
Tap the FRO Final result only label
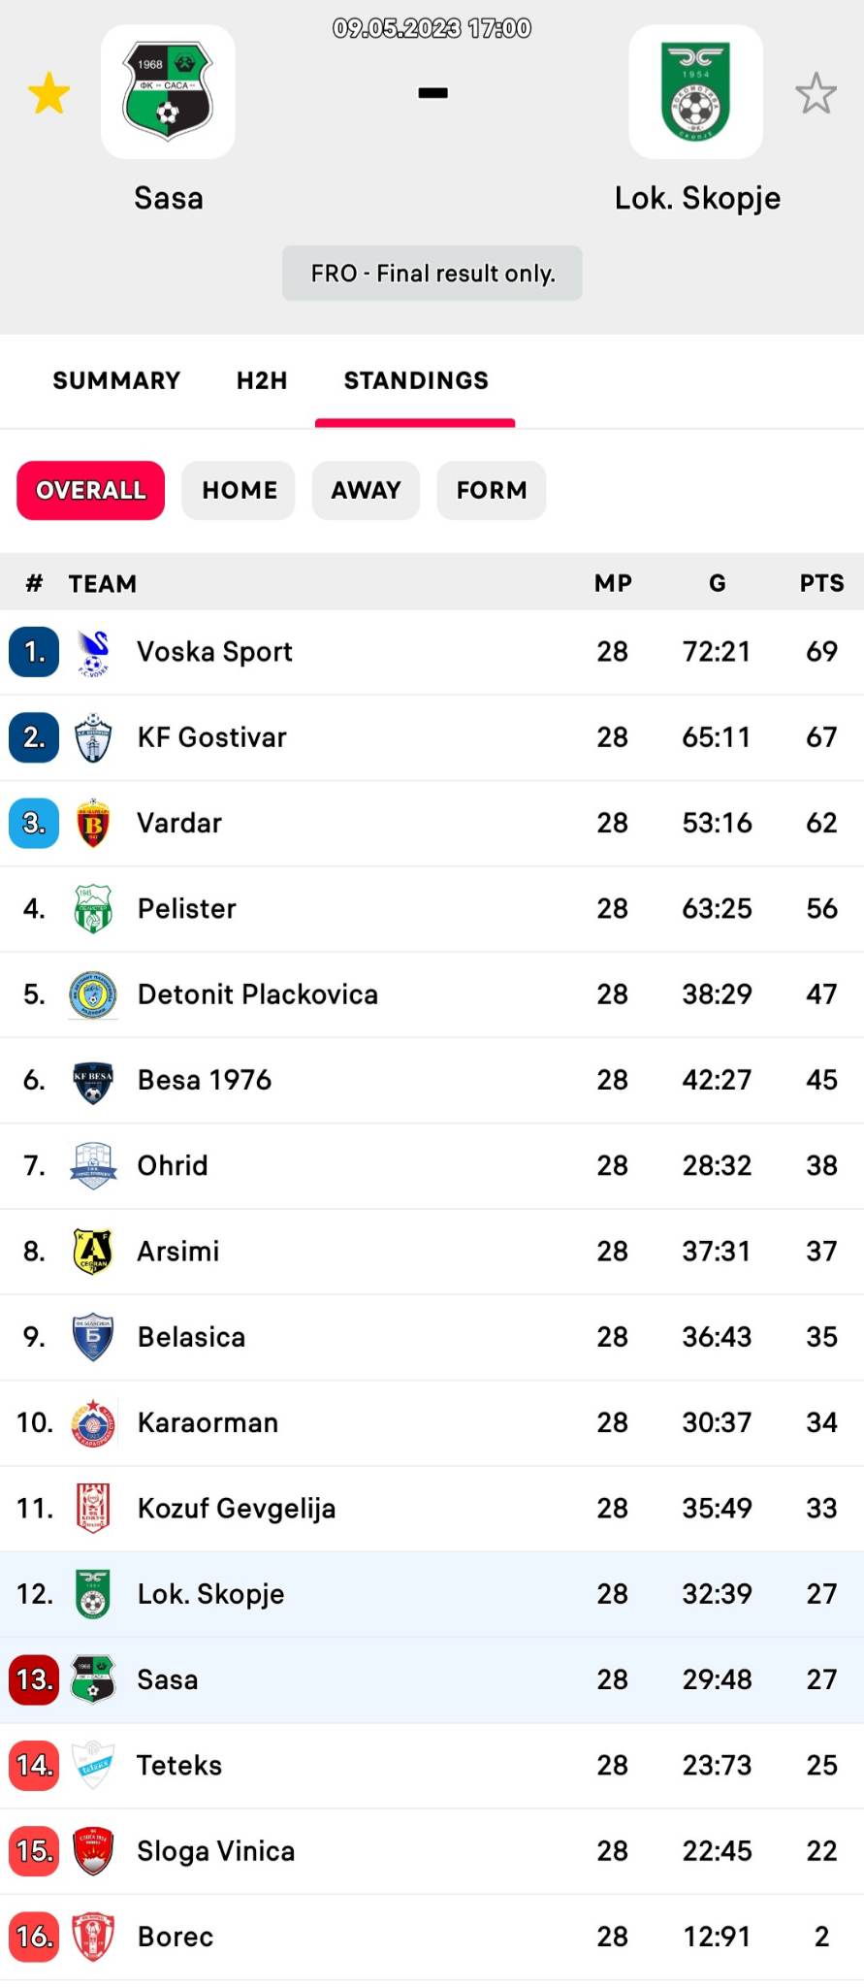tap(432, 274)
